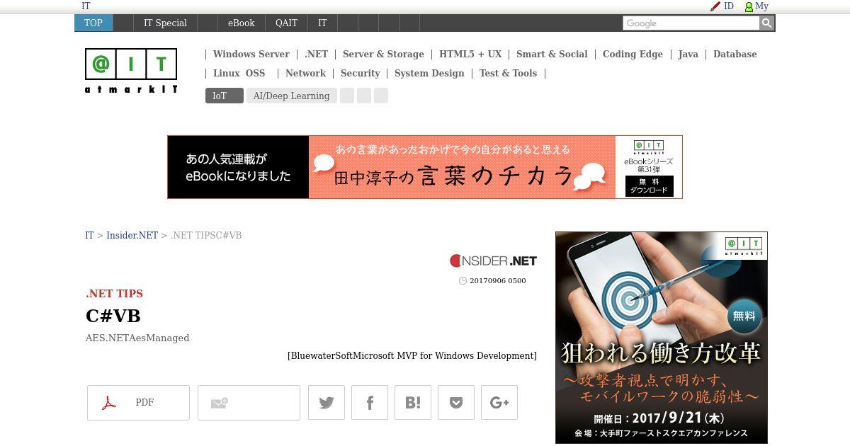Click IT breadcrumb link

(89, 236)
